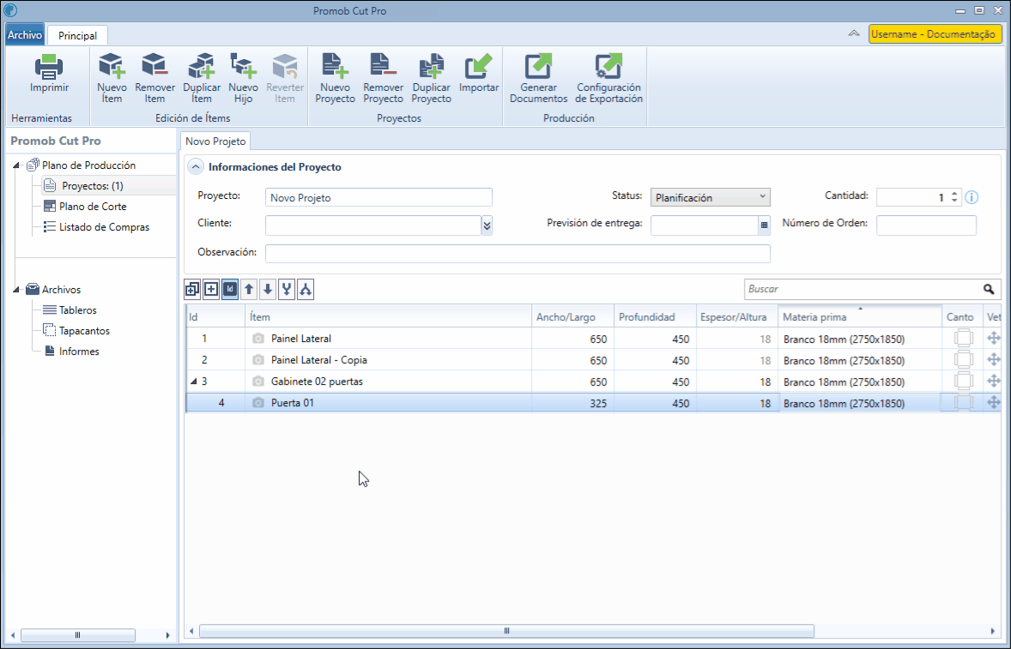Click the Duplicar Ítem icon
1011x649 pixels.
(202, 67)
